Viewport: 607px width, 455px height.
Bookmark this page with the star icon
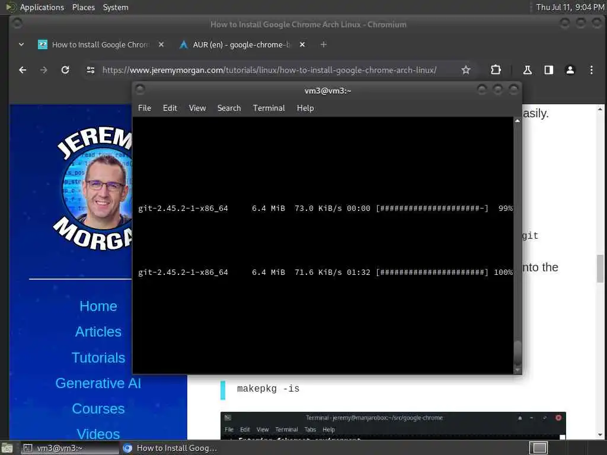[466, 70]
